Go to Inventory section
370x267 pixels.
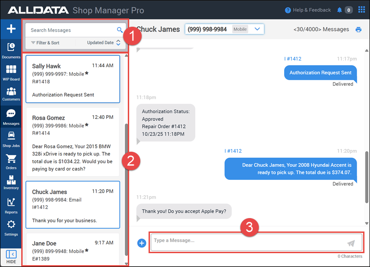pos(11,182)
